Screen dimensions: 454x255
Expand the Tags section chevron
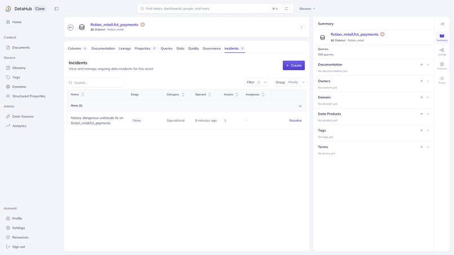click(428, 130)
